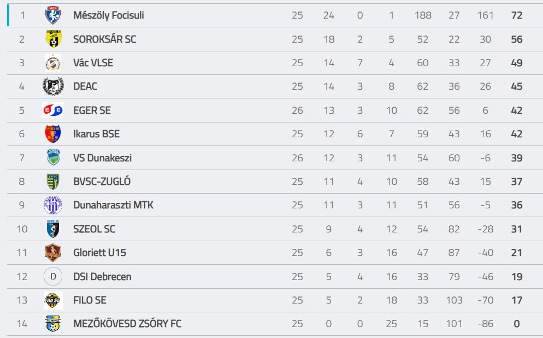This screenshot has height=338, width=543.
Task: Open the SOROKSÁR SC team page
Action: pyautogui.click(x=104, y=39)
